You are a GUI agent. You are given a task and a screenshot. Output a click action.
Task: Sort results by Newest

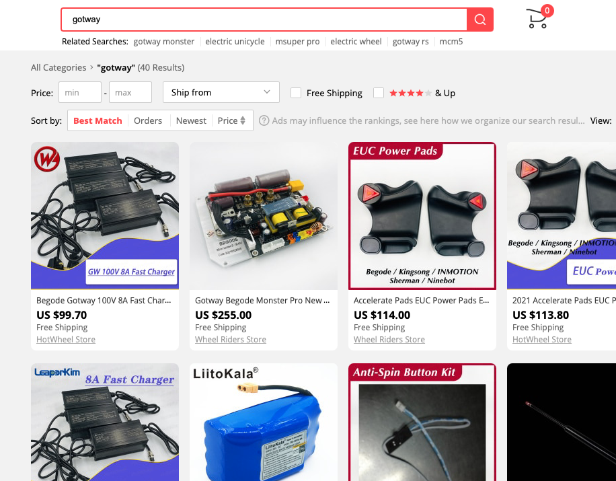[191, 120]
